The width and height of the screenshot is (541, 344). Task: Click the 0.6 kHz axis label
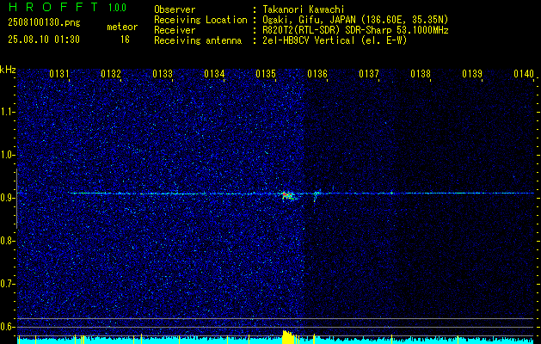click(x=8, y=327)
